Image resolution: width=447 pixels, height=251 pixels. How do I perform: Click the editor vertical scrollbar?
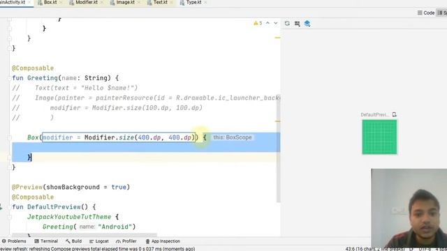pyautogui.click(x=278, y=148)
